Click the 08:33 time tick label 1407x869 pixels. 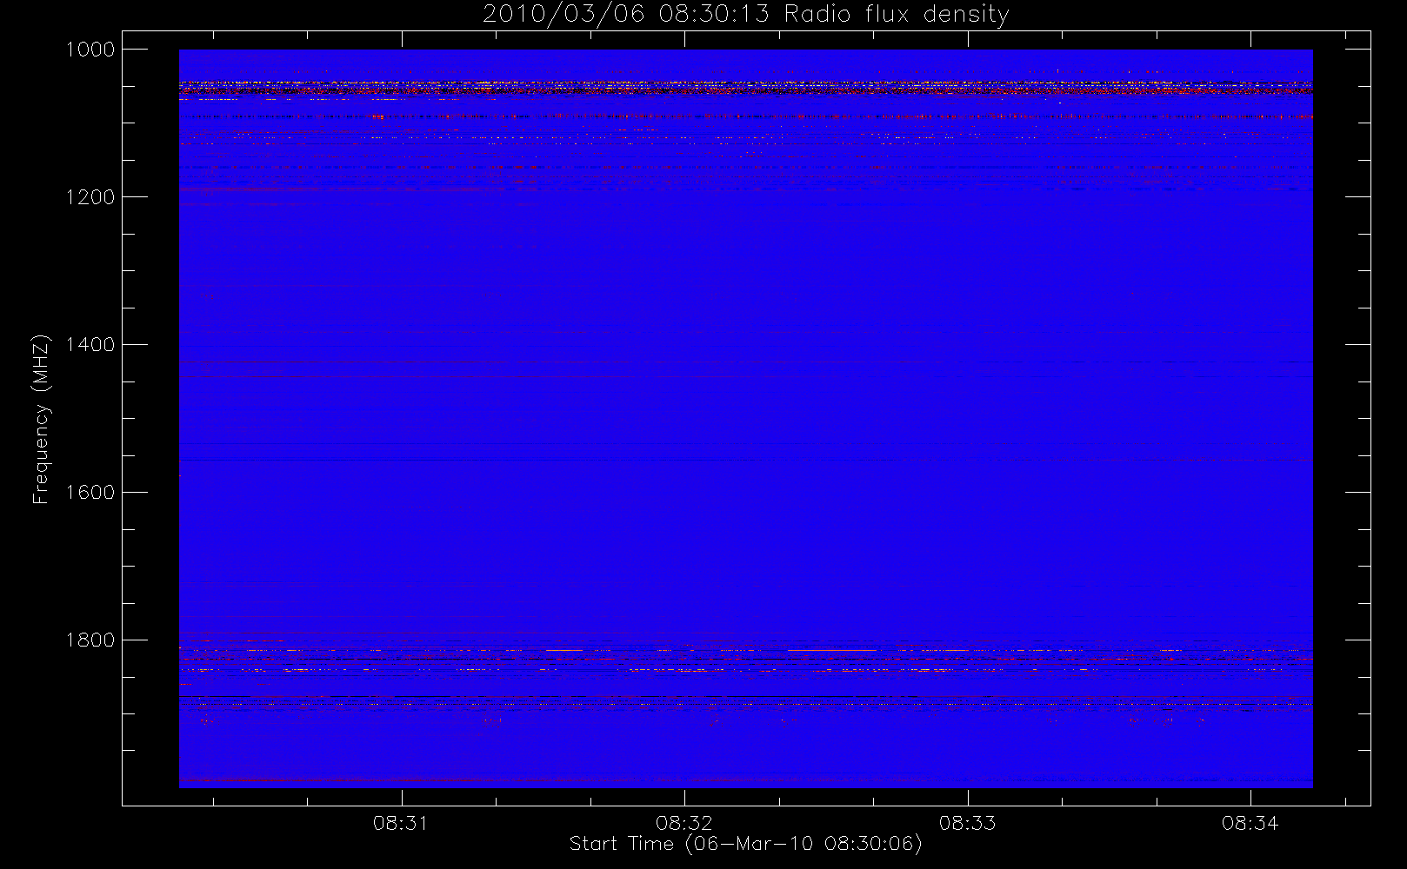pyautogui.click(x=967, y=823)
